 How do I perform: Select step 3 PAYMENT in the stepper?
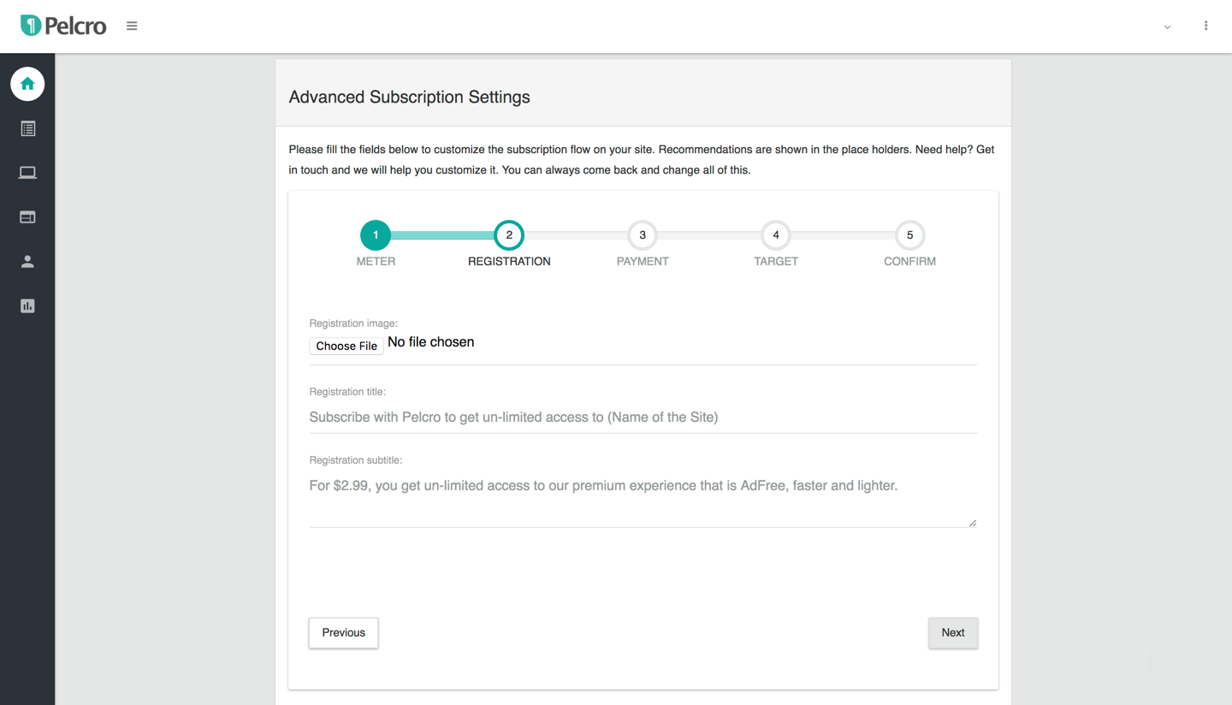[x=643, y=234]
